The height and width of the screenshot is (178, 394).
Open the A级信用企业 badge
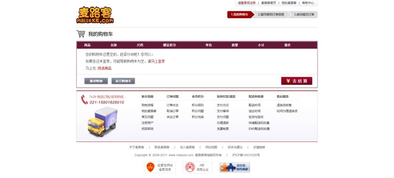pos(197,167)
